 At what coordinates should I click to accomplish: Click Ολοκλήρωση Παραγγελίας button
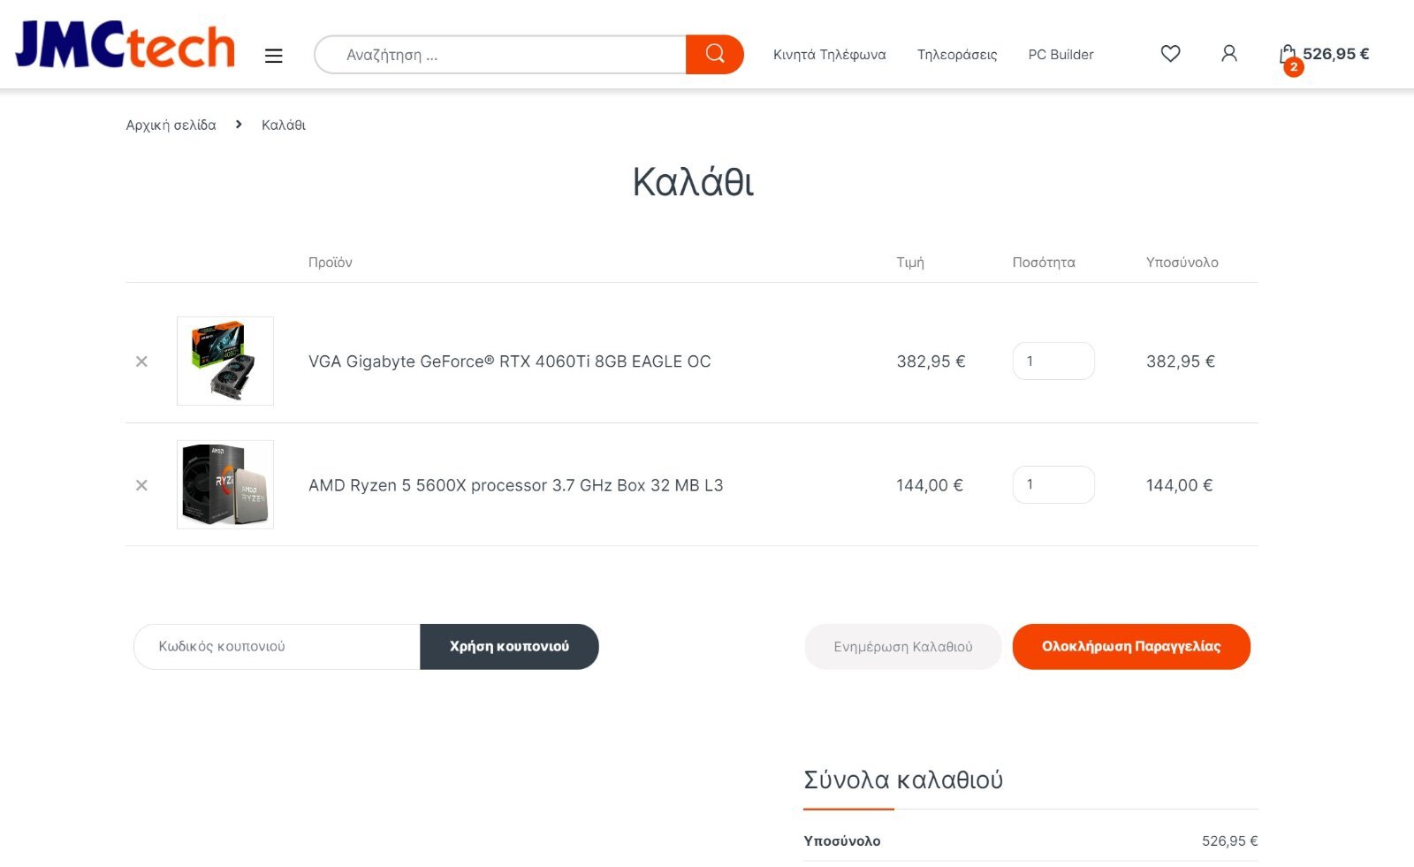(x=1131, y=647)
